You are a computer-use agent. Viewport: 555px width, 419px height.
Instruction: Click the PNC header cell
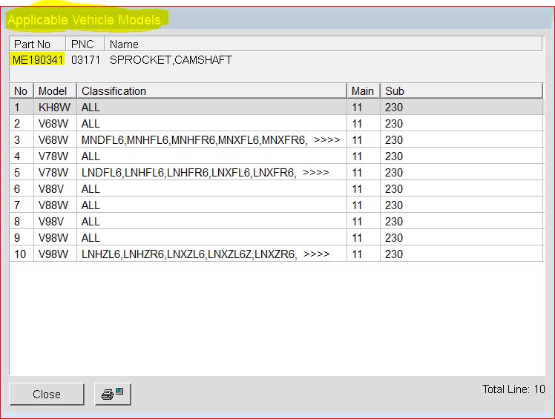tap(84, 44)
